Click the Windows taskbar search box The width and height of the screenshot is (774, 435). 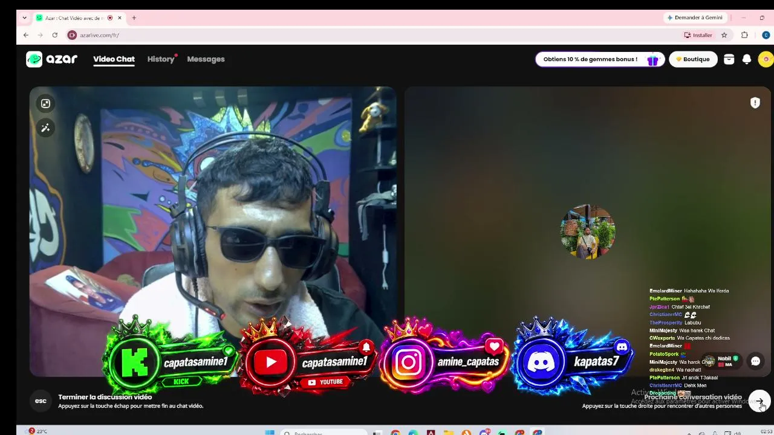[x=324, y=433]
